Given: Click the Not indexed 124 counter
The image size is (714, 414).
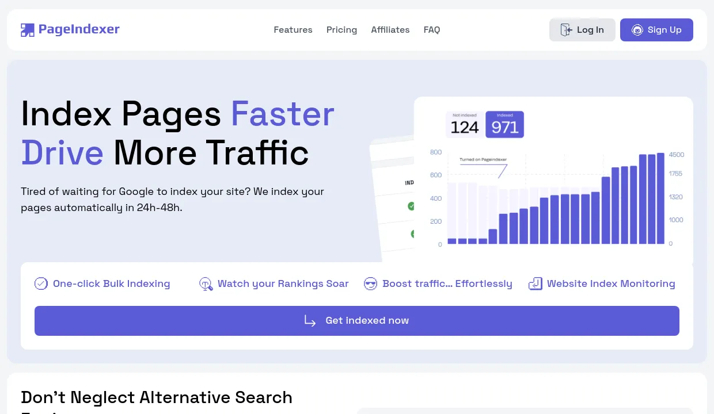Looking at the screenshot, I should pyautogui.click(x=464, y=124).
